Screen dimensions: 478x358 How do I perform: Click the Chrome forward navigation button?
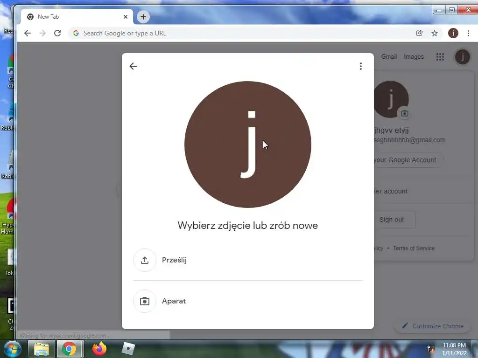pos(42,33)
